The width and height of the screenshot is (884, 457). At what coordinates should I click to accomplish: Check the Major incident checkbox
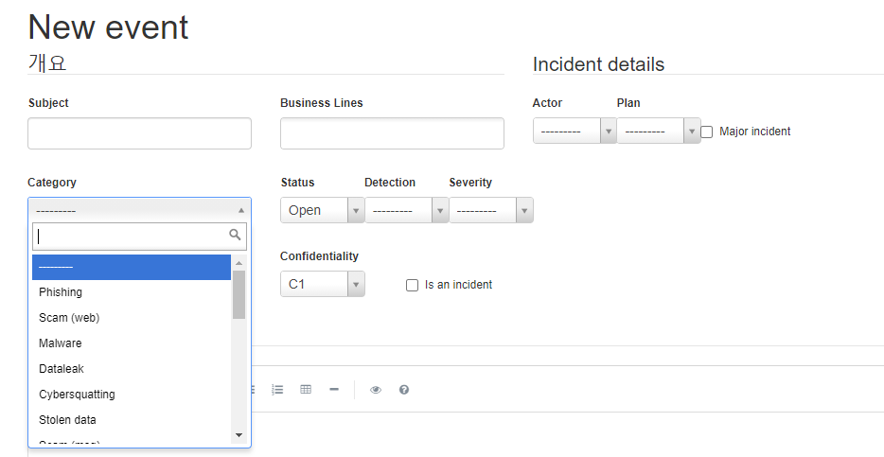pos(706,132)
